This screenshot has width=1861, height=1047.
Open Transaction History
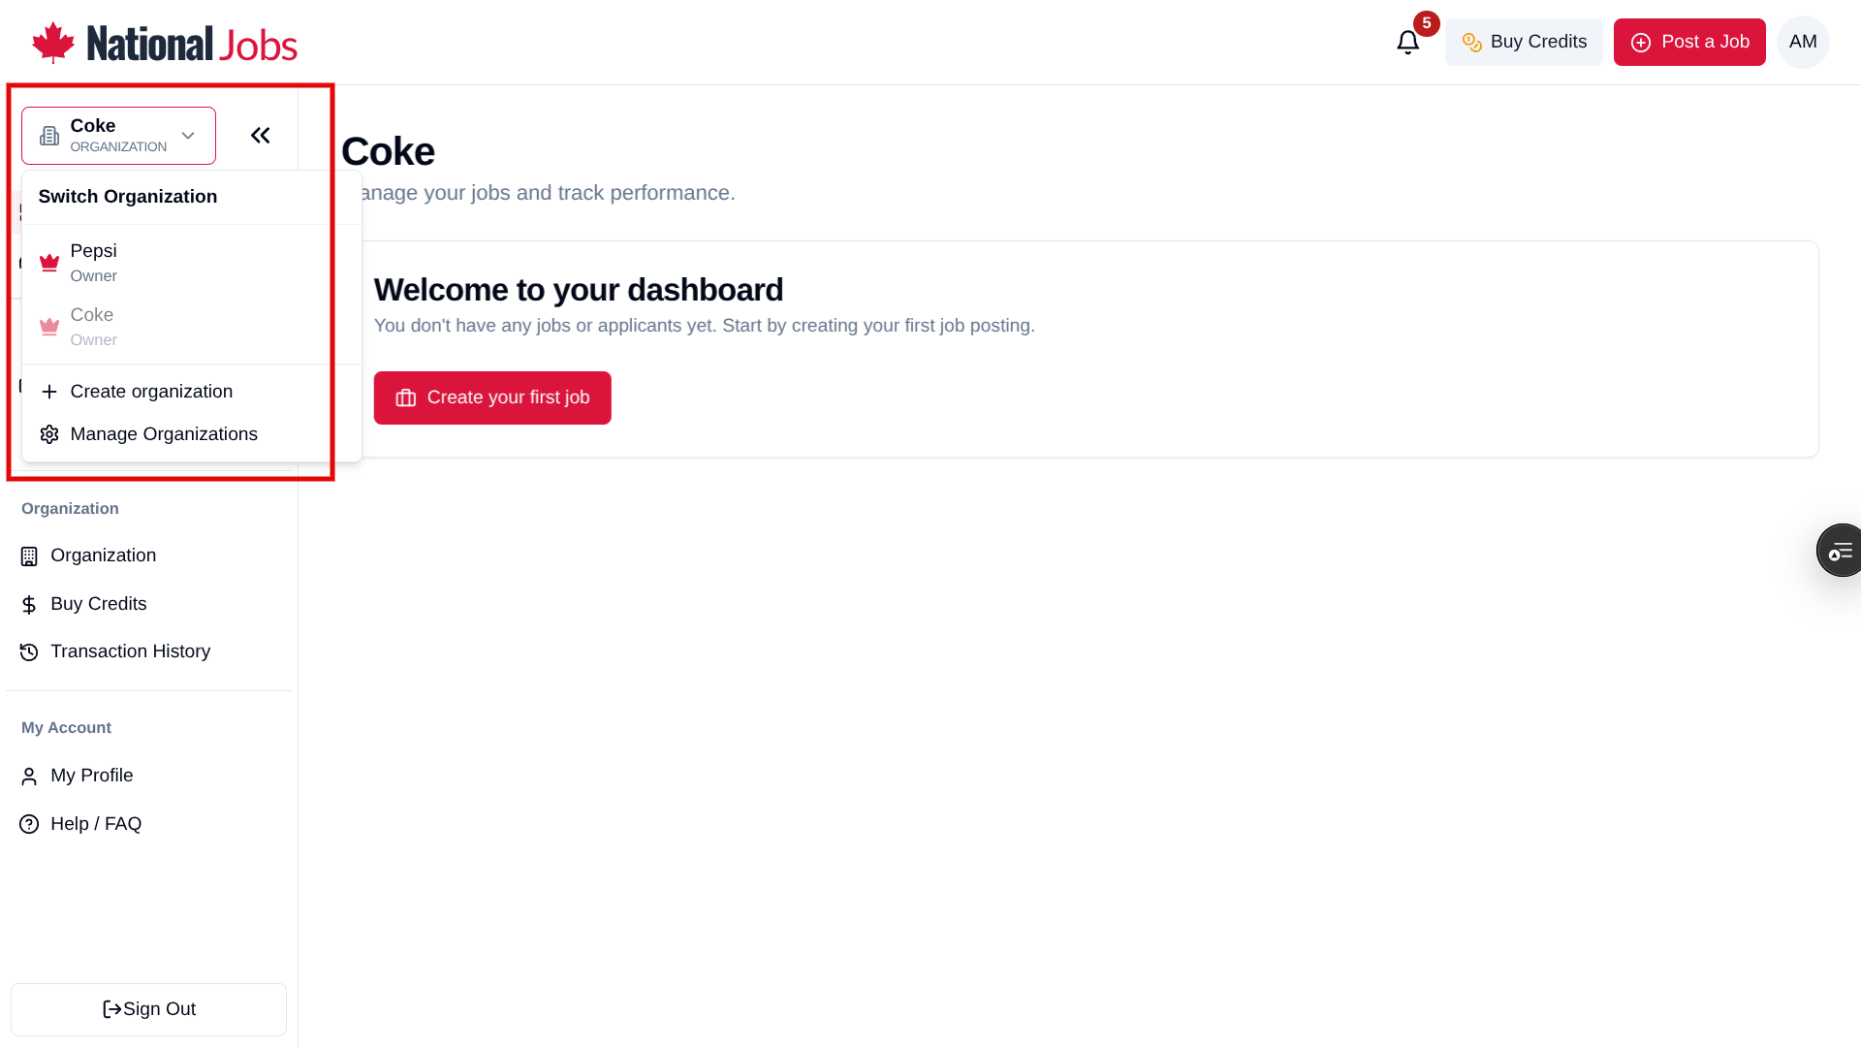pos(149,651)
